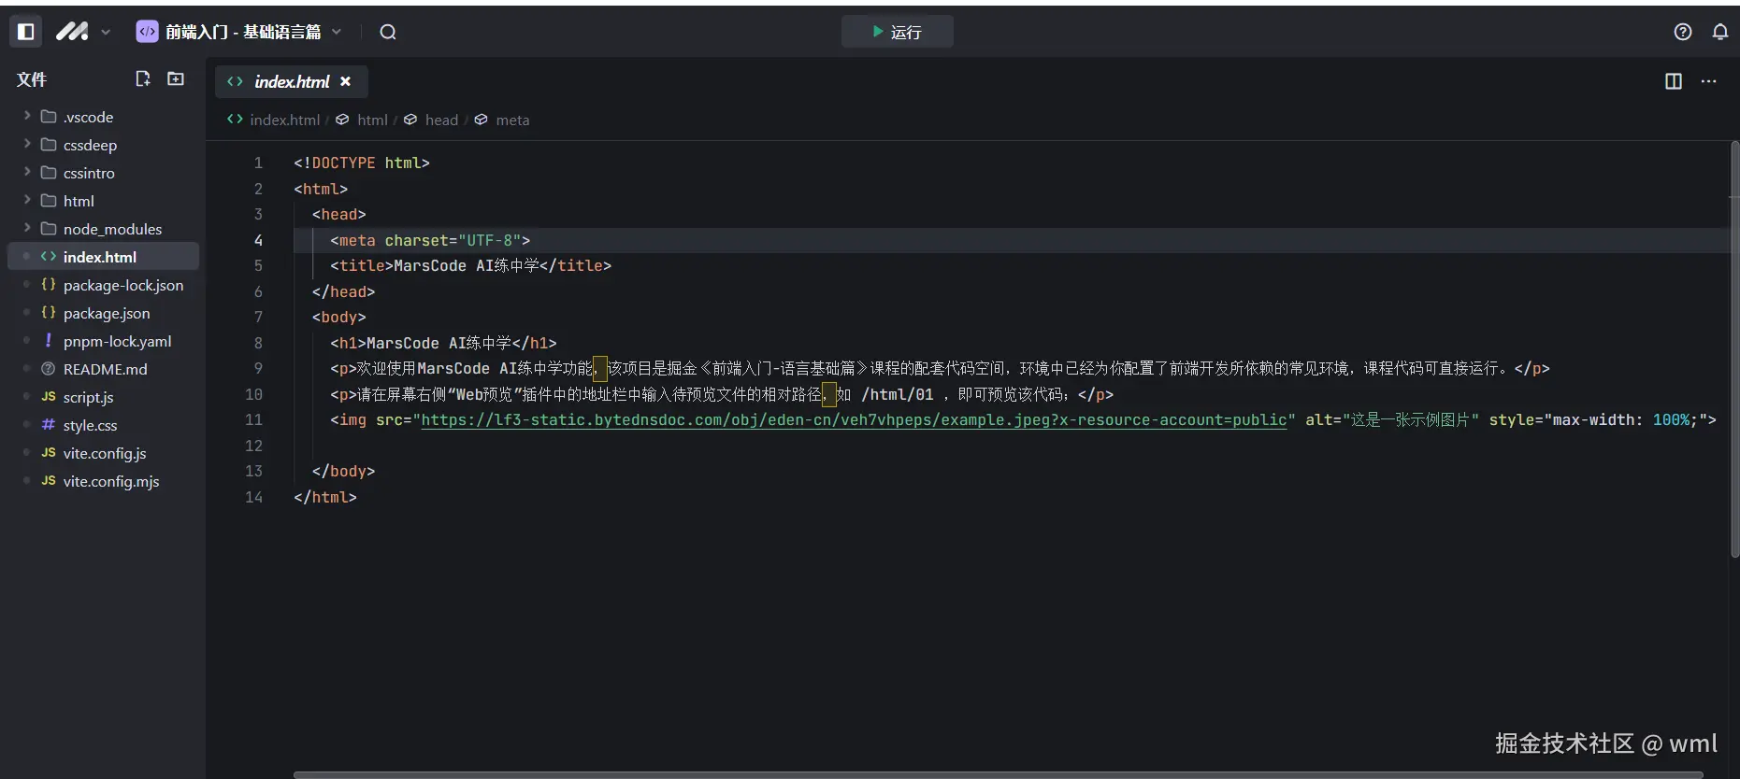Viewport: 1740px width, 779px height.
Task: Open the search magnifier icon
Action: point(388,32)
